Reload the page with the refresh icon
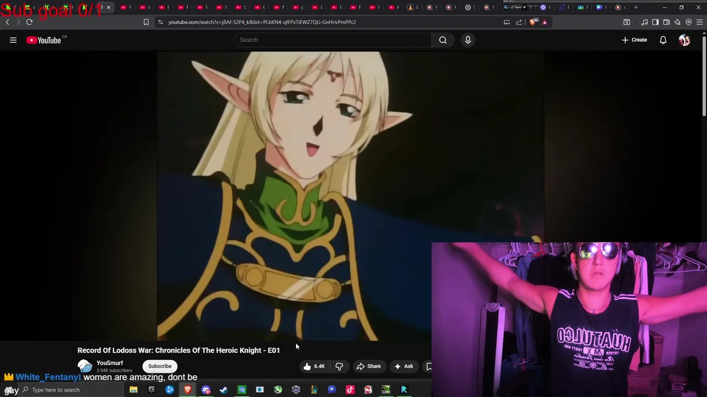Screen dimensions: 707x397 pyautogui.click(x=29, y=22)
